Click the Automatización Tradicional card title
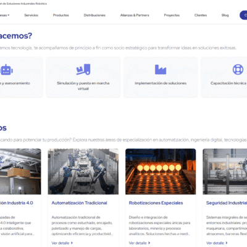 [x=79, y=203]
